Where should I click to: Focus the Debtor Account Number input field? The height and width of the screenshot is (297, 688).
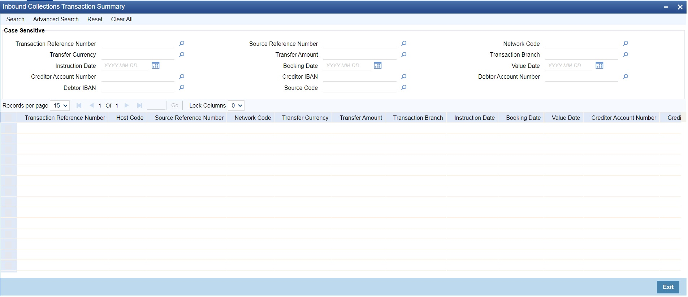[582, 77]
